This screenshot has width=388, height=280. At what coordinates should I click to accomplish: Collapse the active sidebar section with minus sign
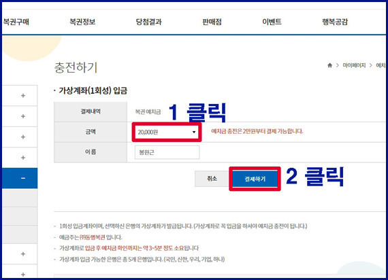(20, 178)
